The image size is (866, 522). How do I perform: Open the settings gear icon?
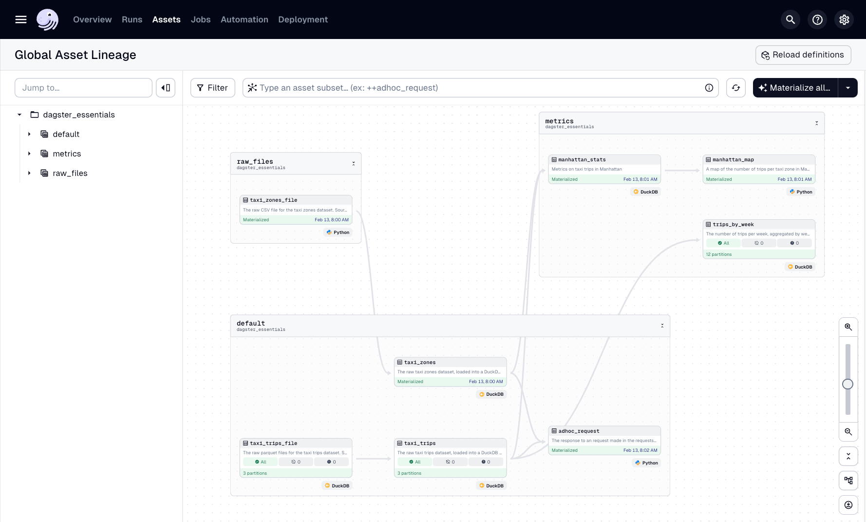pos(844,19)
